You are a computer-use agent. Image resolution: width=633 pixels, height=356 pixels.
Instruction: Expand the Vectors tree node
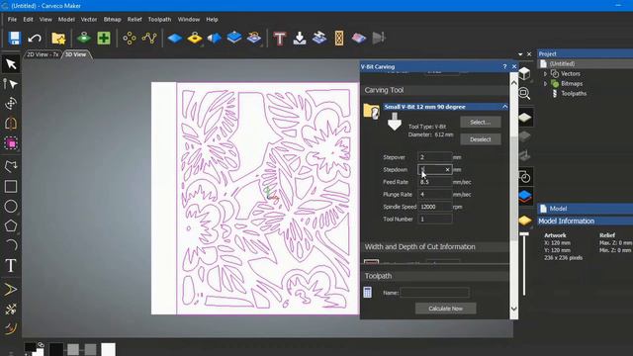(x=545, y=74)
